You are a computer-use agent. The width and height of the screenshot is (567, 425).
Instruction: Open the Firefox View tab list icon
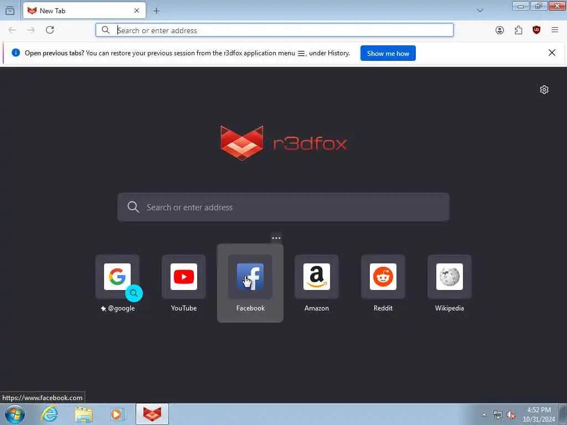(x=10, y=11)
